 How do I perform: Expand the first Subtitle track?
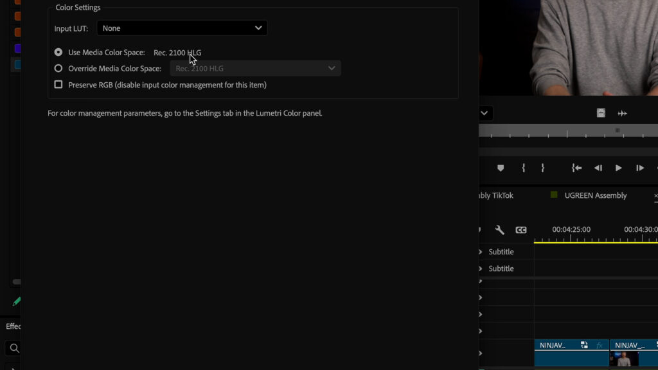481,252
